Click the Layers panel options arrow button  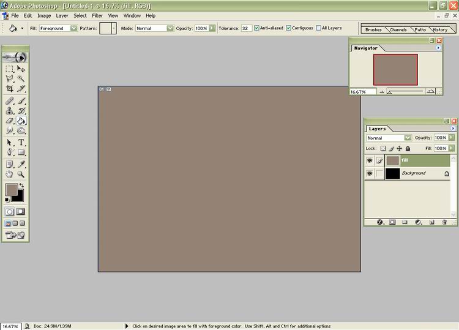(453, 129)
